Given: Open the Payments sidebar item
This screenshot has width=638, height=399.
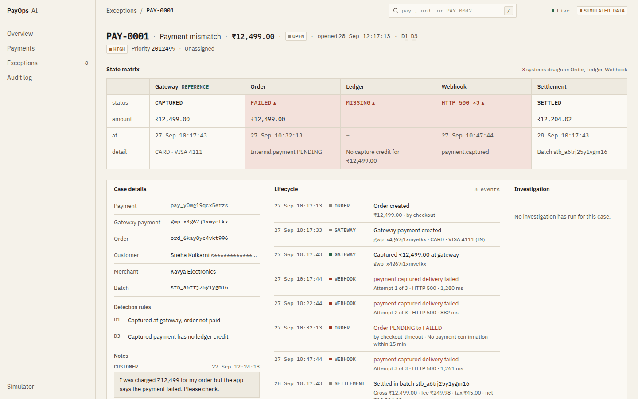Looking at the screenshot, I should click(47, 48).
